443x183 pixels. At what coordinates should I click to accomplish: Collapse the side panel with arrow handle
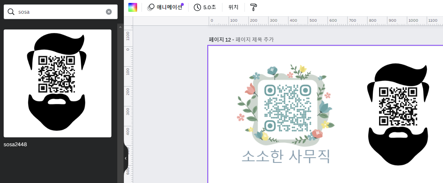click(126, 158)
